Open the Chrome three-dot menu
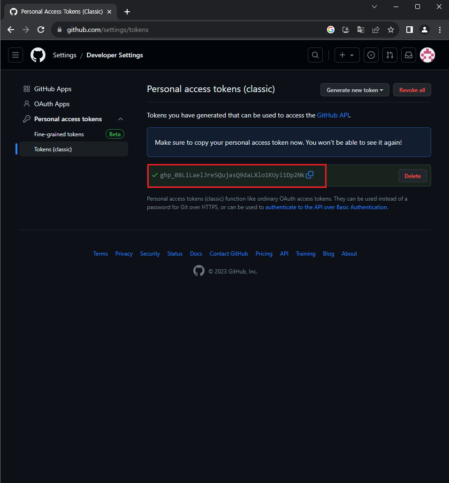Screen dimensions: 449x483 (440, 30)
